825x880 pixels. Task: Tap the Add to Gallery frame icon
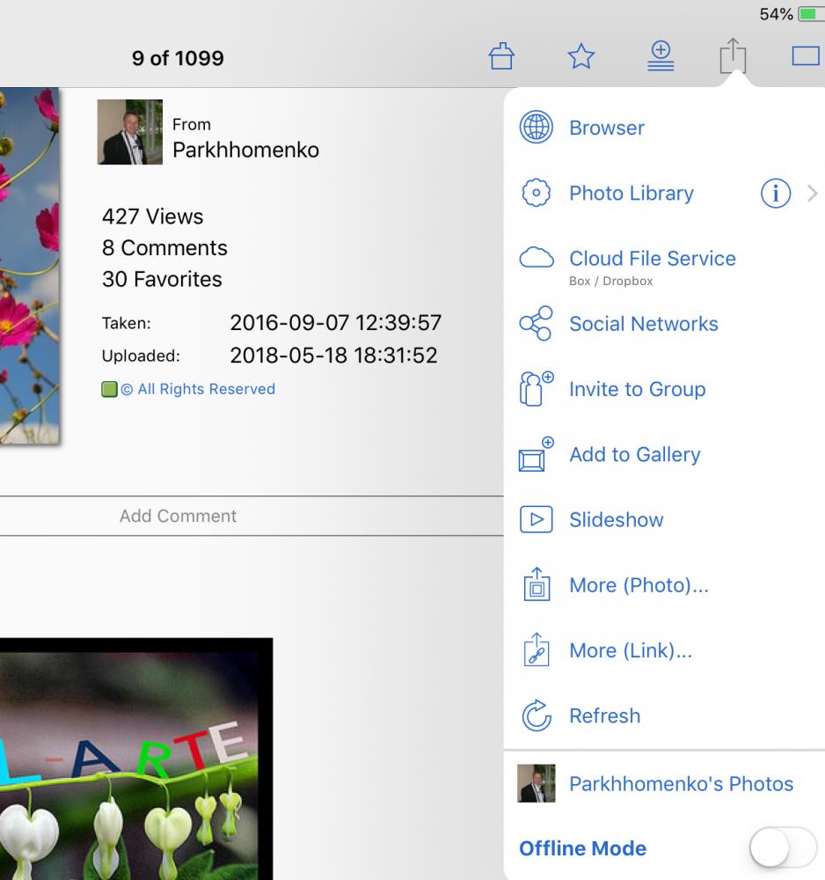click(537, 454)
